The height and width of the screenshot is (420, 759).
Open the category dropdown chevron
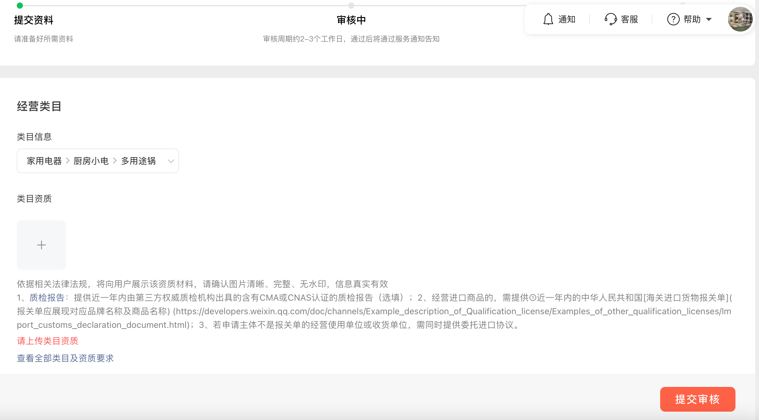pos(171,161)
